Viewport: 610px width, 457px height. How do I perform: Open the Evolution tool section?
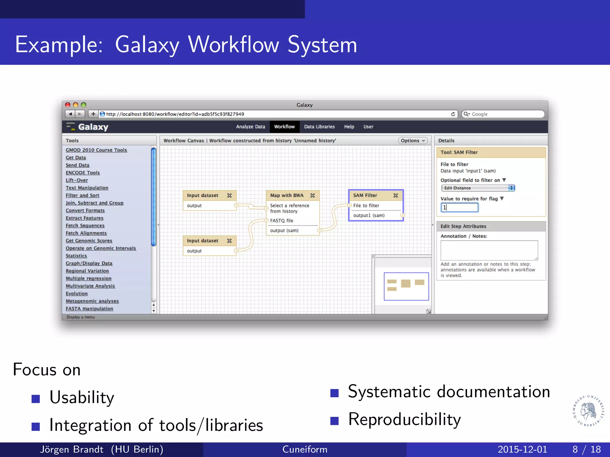pyautogui.click(x=77, y=294)
